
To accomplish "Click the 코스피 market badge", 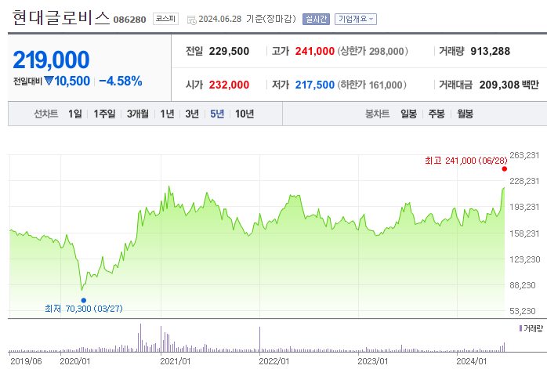I will click(x=165, y=19).
